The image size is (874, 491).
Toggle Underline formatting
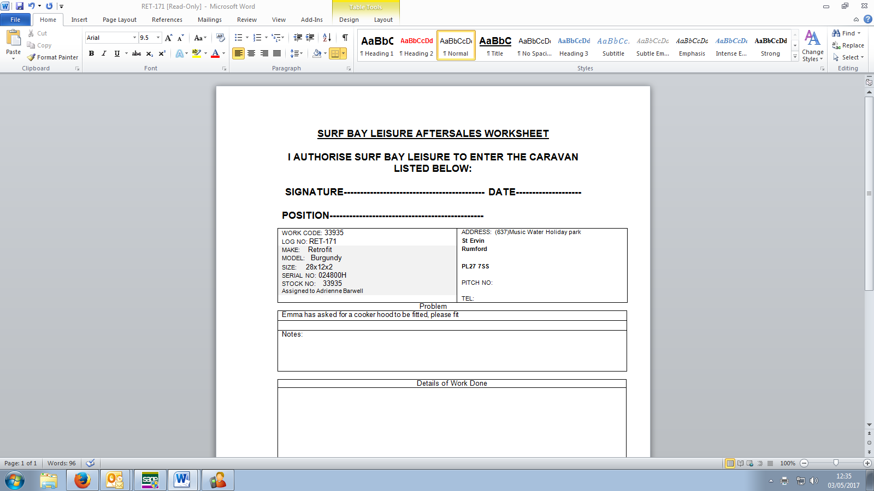click(x=117, y=53)
